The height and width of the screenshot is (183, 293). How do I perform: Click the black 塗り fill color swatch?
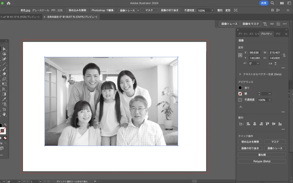click(x=240, y=88)
